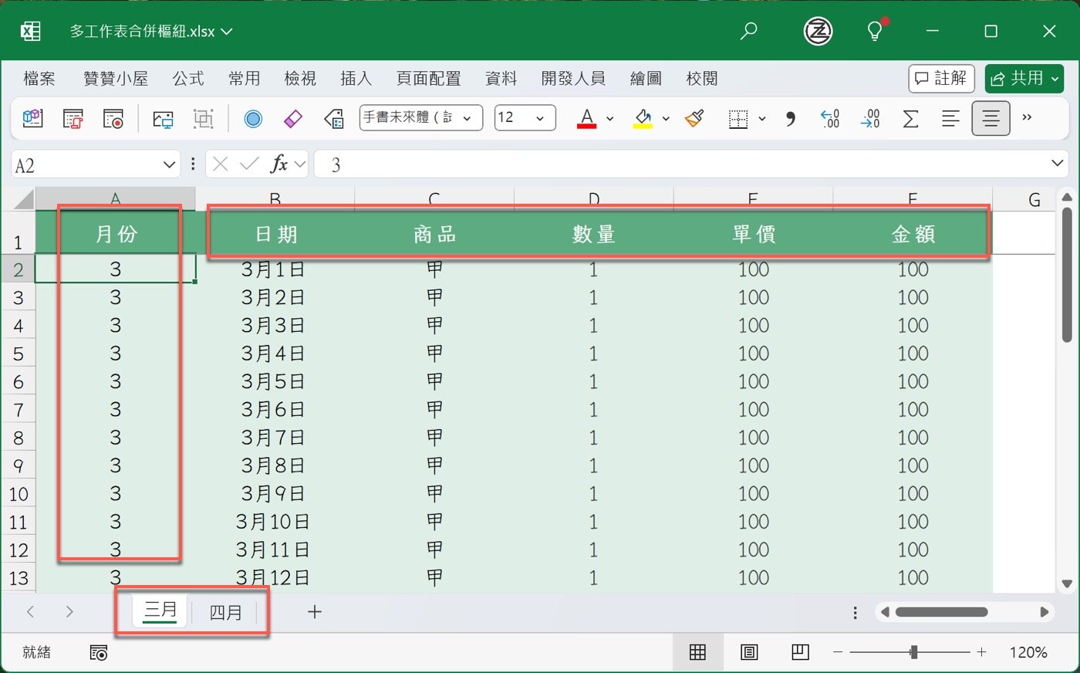Image resolution: width=1080 pixels, height=673 pixels.
Task: Open insert function fx dropdown arrow
Action: (x=300, y=164)
